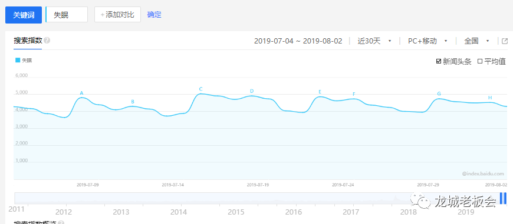Open the 全国 region dropdown
The height and width of the screenshot is (224, 513).
[x=477, y=41]
